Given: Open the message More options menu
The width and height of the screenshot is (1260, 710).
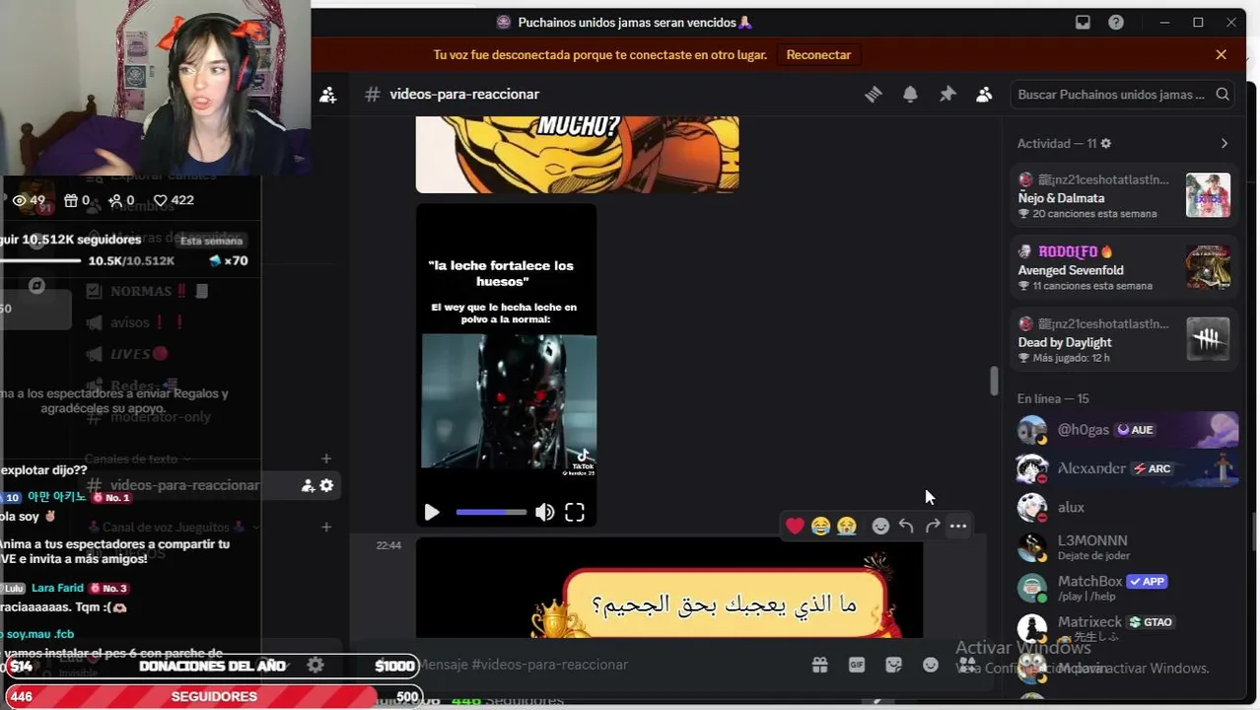Looking at the screenshot, I should [x=958, y=526].
